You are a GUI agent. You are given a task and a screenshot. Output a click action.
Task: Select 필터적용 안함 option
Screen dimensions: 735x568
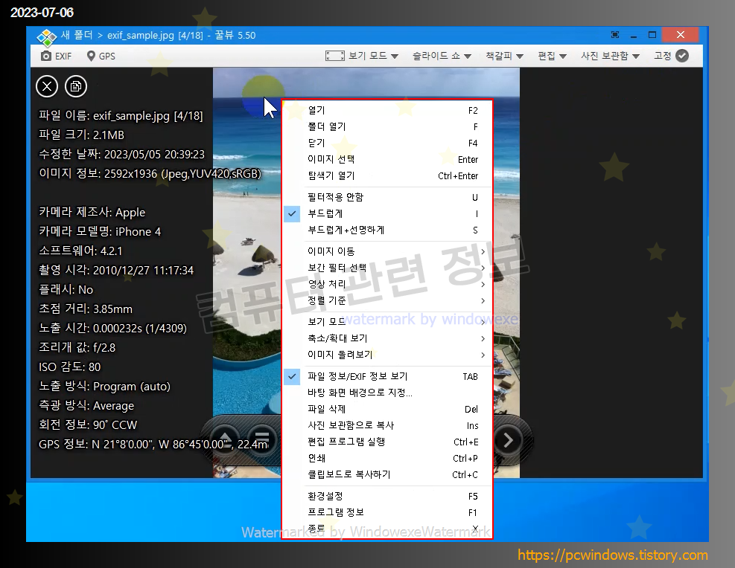[x=387, y=198]
